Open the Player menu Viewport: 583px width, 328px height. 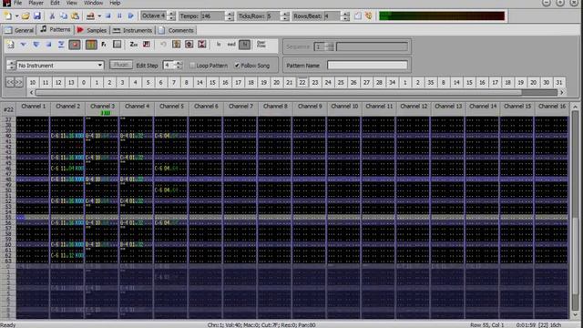[x=36, y=3]
